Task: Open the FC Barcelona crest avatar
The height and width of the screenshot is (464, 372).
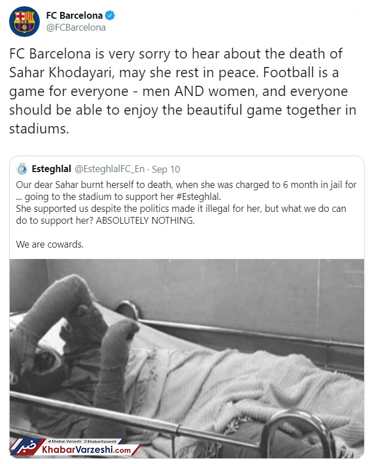Action: 24,22
